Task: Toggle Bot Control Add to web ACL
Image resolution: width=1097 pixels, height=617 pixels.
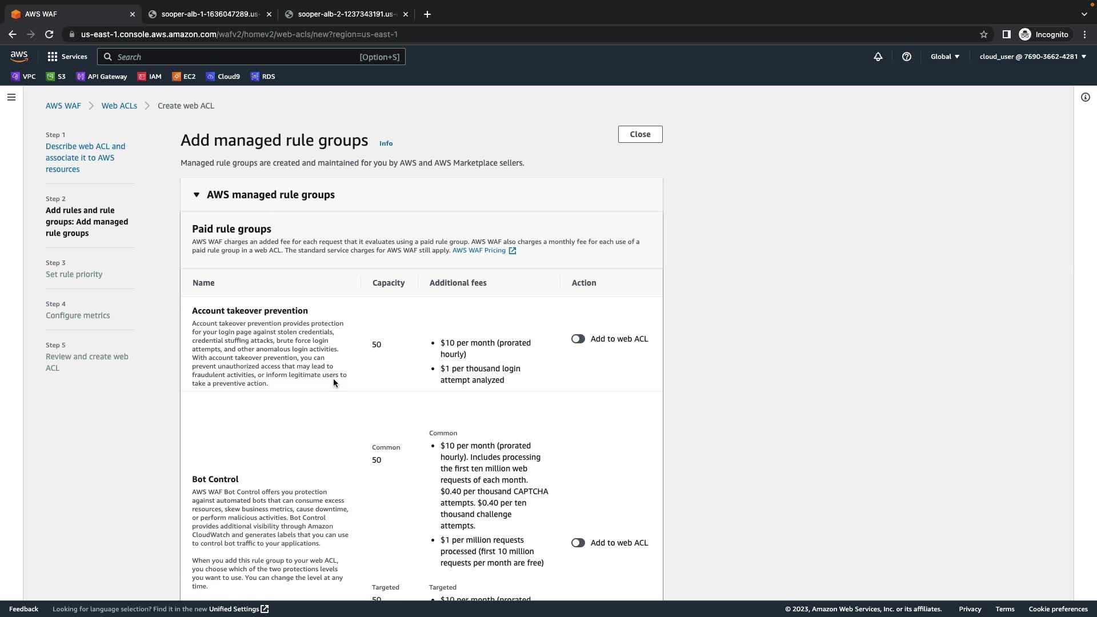Action: point(578,543)
